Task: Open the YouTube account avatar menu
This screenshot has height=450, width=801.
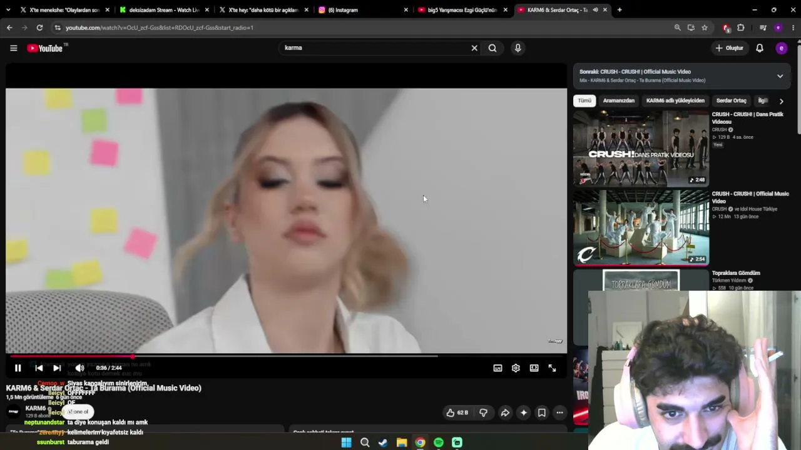Action: tap(781, 48)
